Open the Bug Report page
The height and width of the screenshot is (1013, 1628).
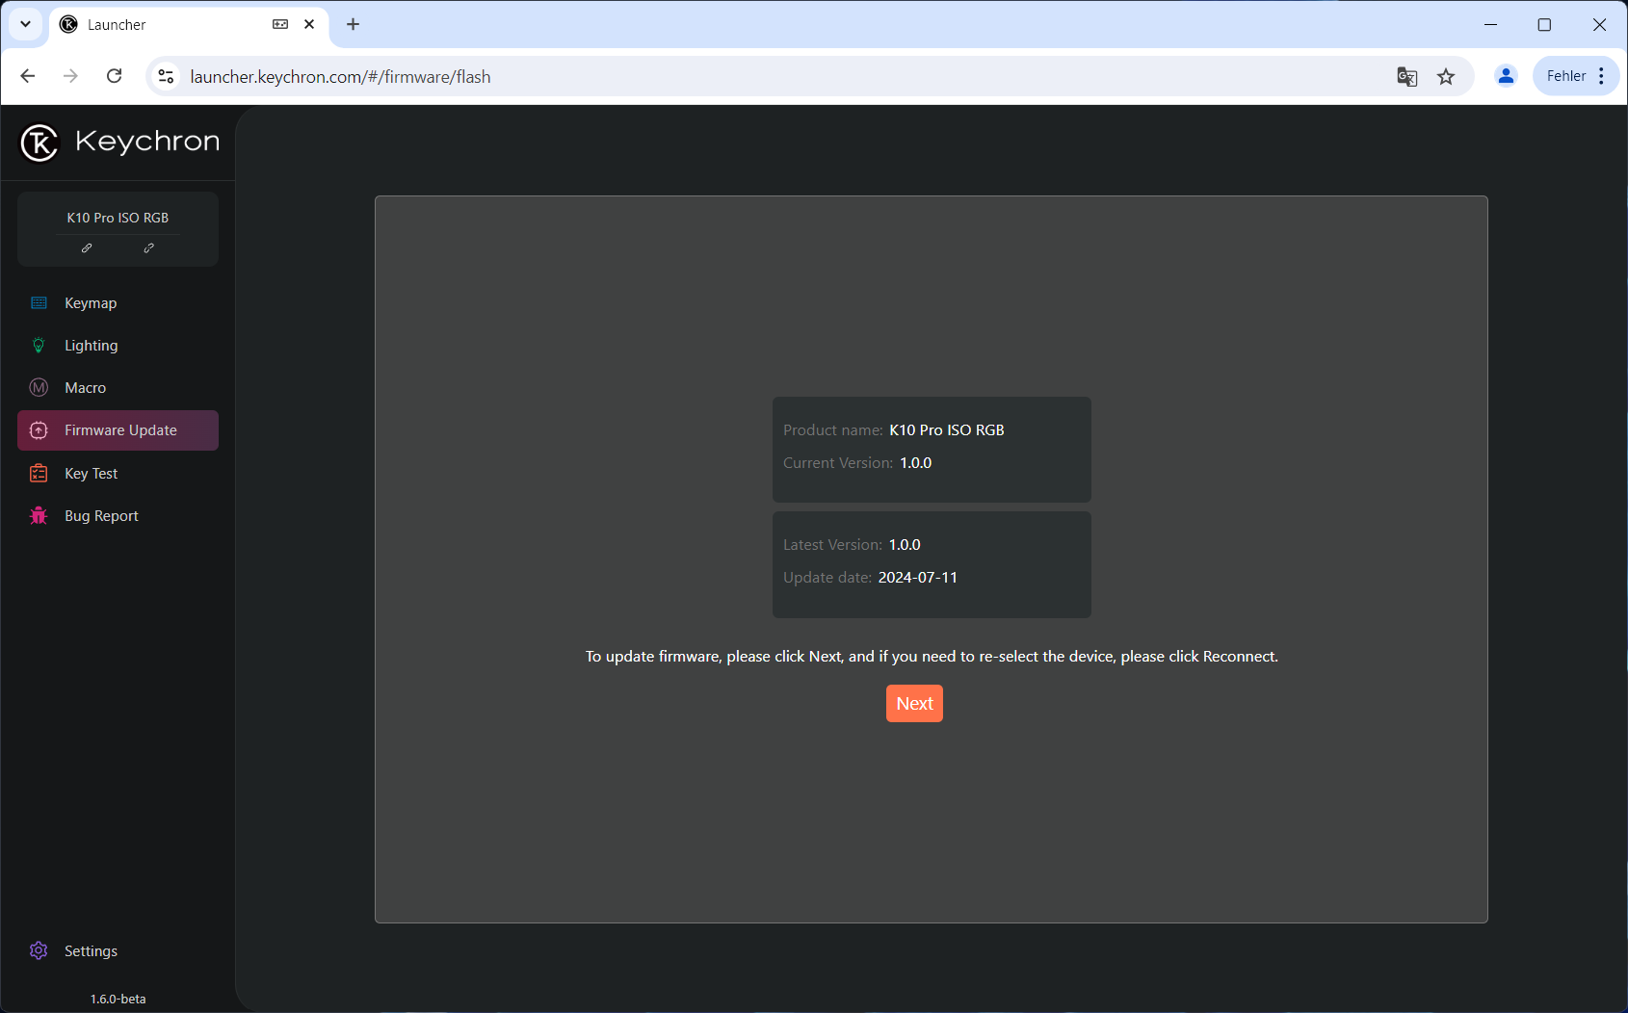click(x=118, y=516)
